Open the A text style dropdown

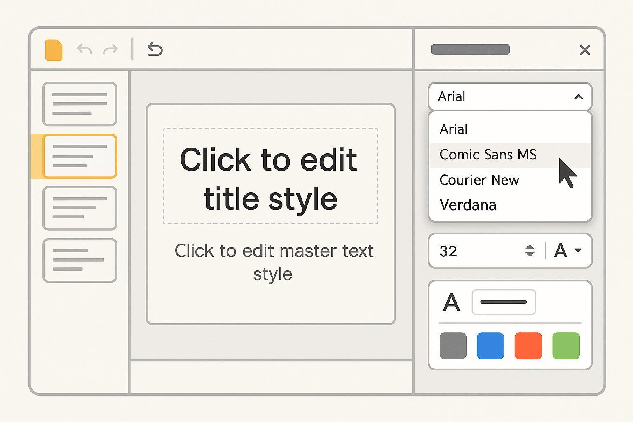pos(567,251)
